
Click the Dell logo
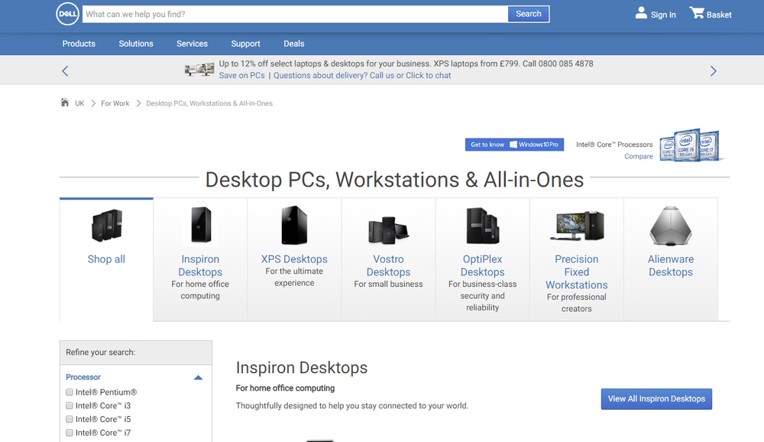coord(67,14)
